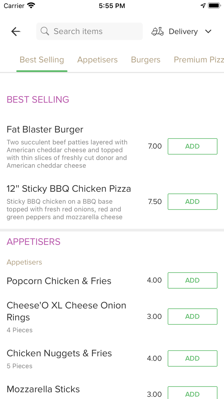This screenshot has height=399, width=224.
Task: Select the Cheese'O XL Cheese Onion Rings item
Action: (66, 310)
